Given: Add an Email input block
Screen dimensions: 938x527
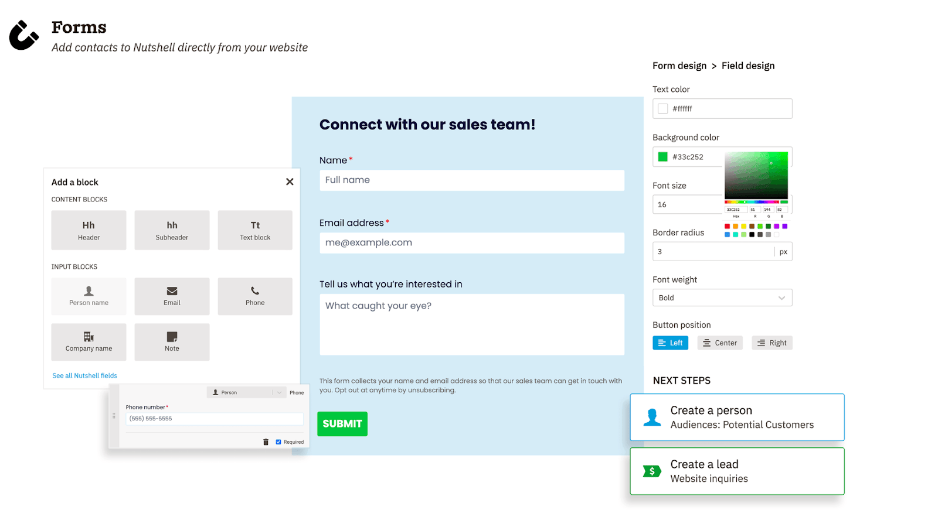Looking at the screenshot, I should coord(171,296).
